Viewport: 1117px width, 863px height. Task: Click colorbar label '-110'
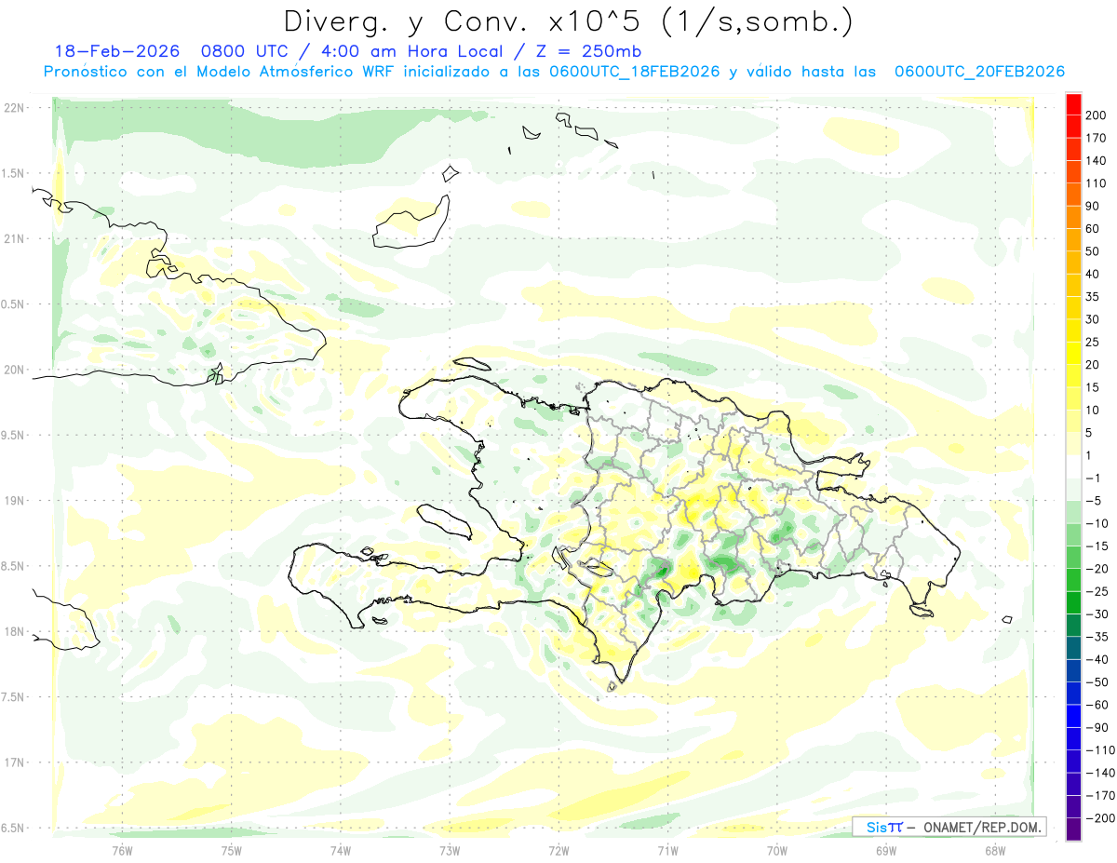(x=1102, y=749)
